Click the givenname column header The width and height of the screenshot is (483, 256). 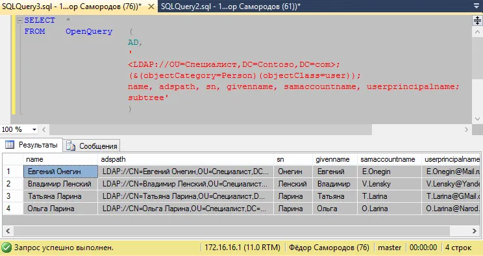coord(335,159)
